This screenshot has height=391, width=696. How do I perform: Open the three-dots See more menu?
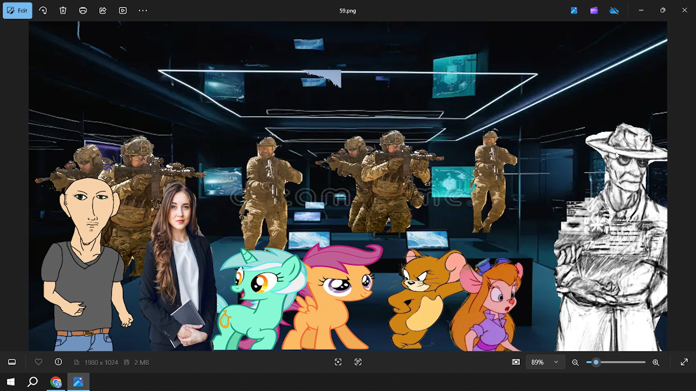(143, 10)
